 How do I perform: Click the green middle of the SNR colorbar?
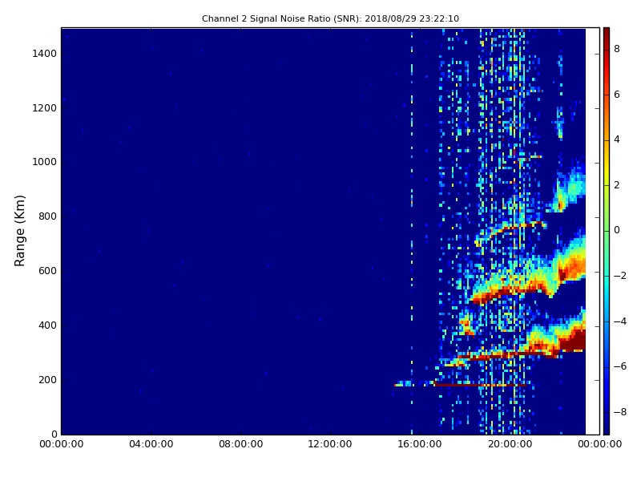pyautogui.click(x=607, y=231)
